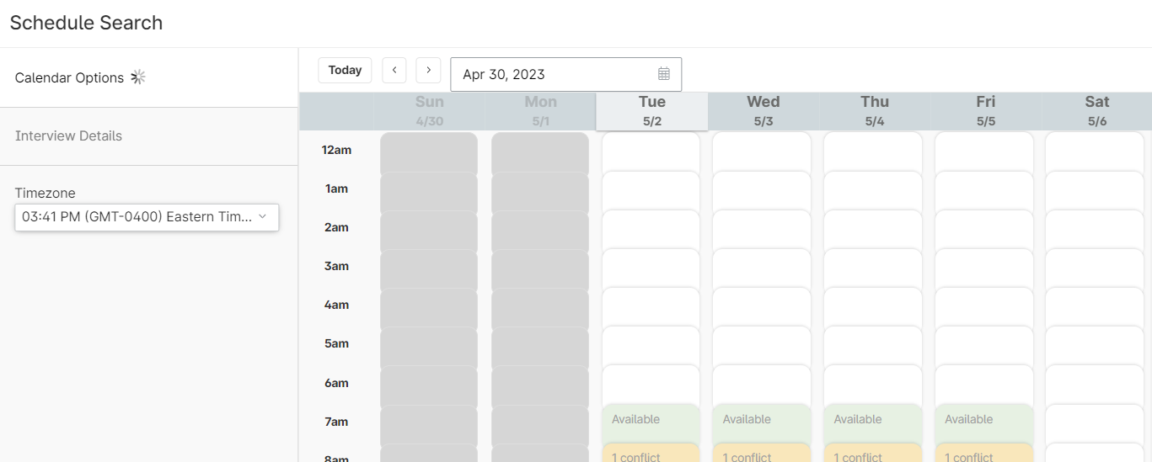Click Tuesday's 7am Available slot

click(x=651, y=422)
